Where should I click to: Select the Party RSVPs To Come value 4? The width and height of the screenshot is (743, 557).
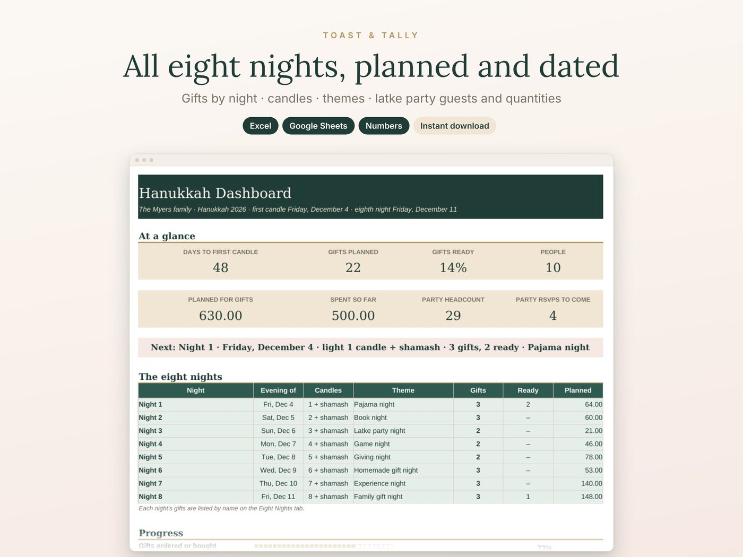coord(553,316)
